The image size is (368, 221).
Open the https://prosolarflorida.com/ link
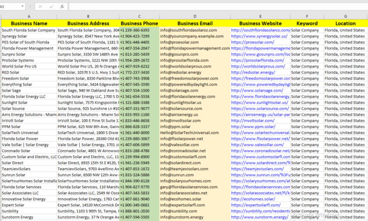pyautogui.click(x=258, y=60)
